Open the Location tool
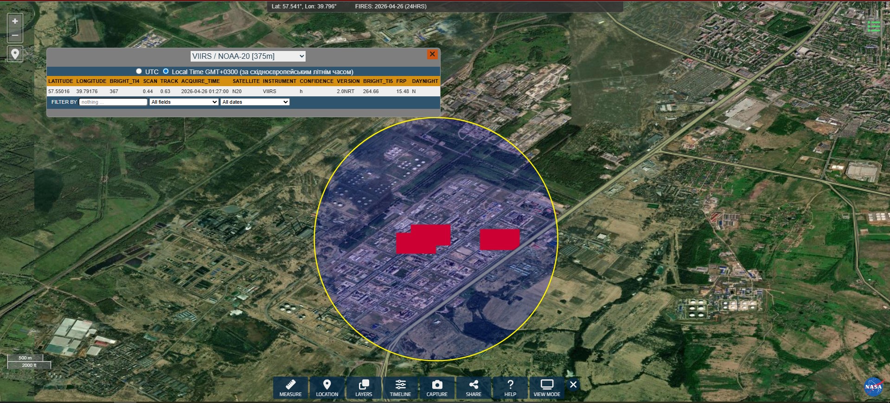 coord(327,388)
